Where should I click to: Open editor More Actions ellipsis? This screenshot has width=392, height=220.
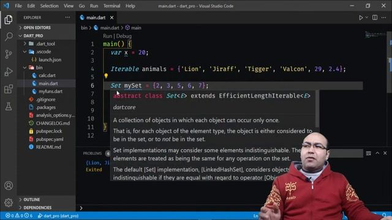tap(384, 18)
